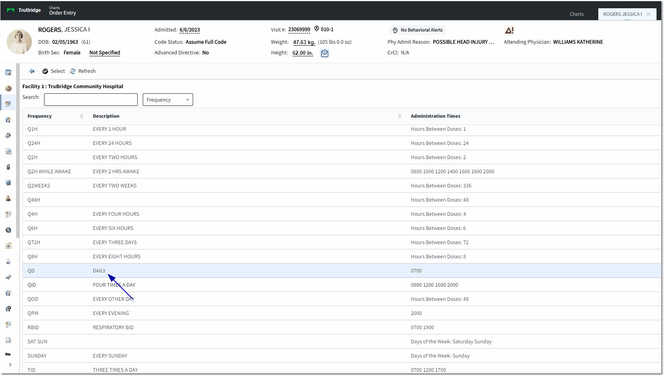The height and width of the screenshot is (376, 664).
Task: Click the No Behavioral Alerts button
Action: [x=417, y=30]
